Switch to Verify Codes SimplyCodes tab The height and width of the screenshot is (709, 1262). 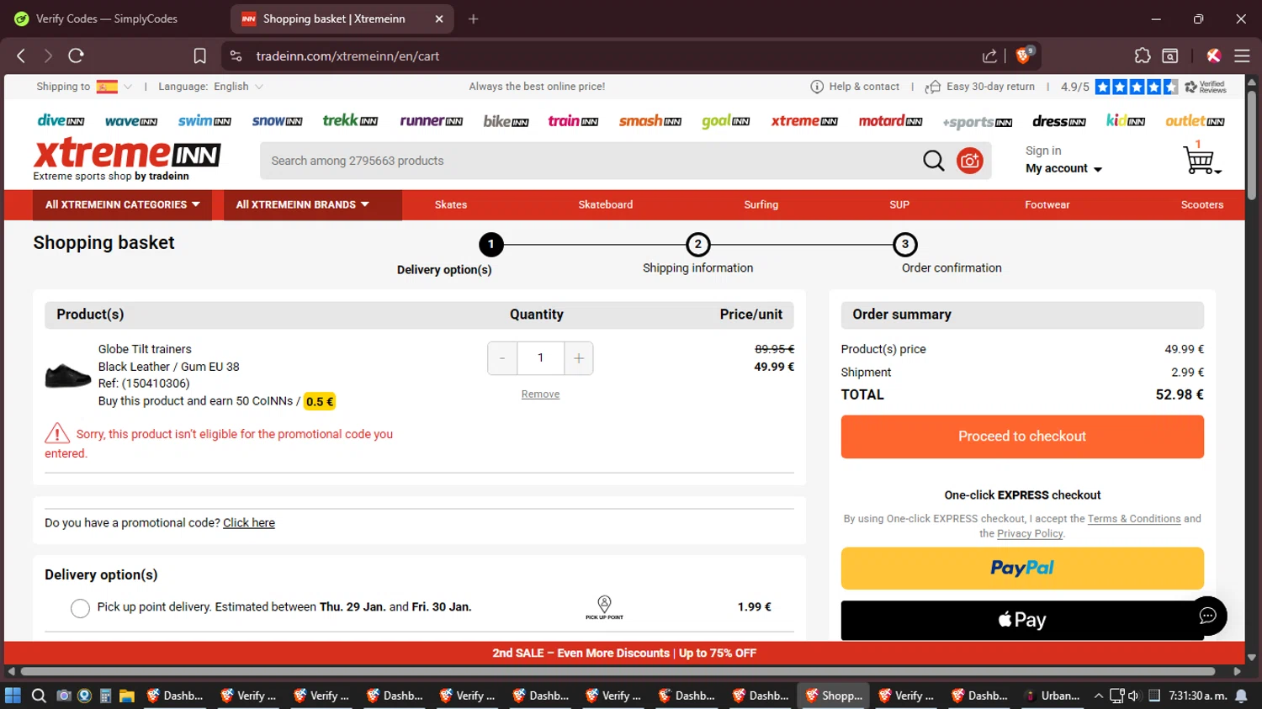pyautogui.click(x=107, y=19)
